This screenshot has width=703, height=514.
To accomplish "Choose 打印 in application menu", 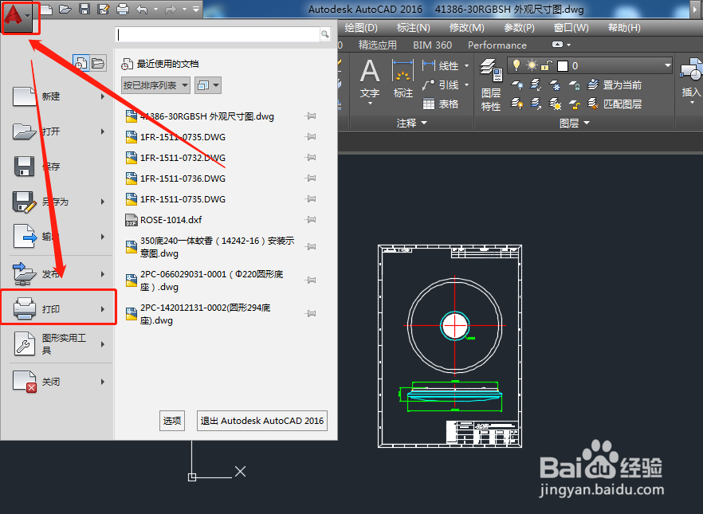I will click(58, 308).
